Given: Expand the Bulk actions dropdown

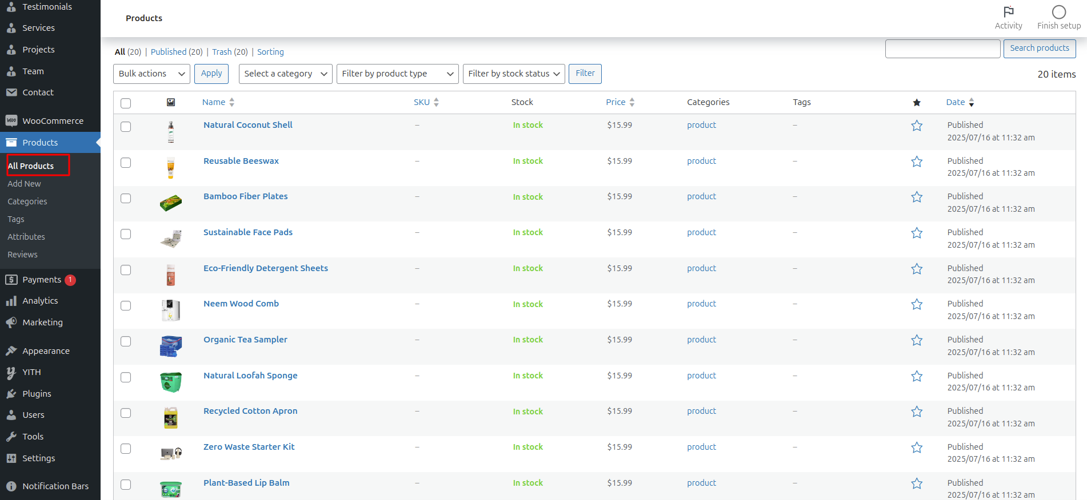Looking at the screenshot, I should coord(151,74).
